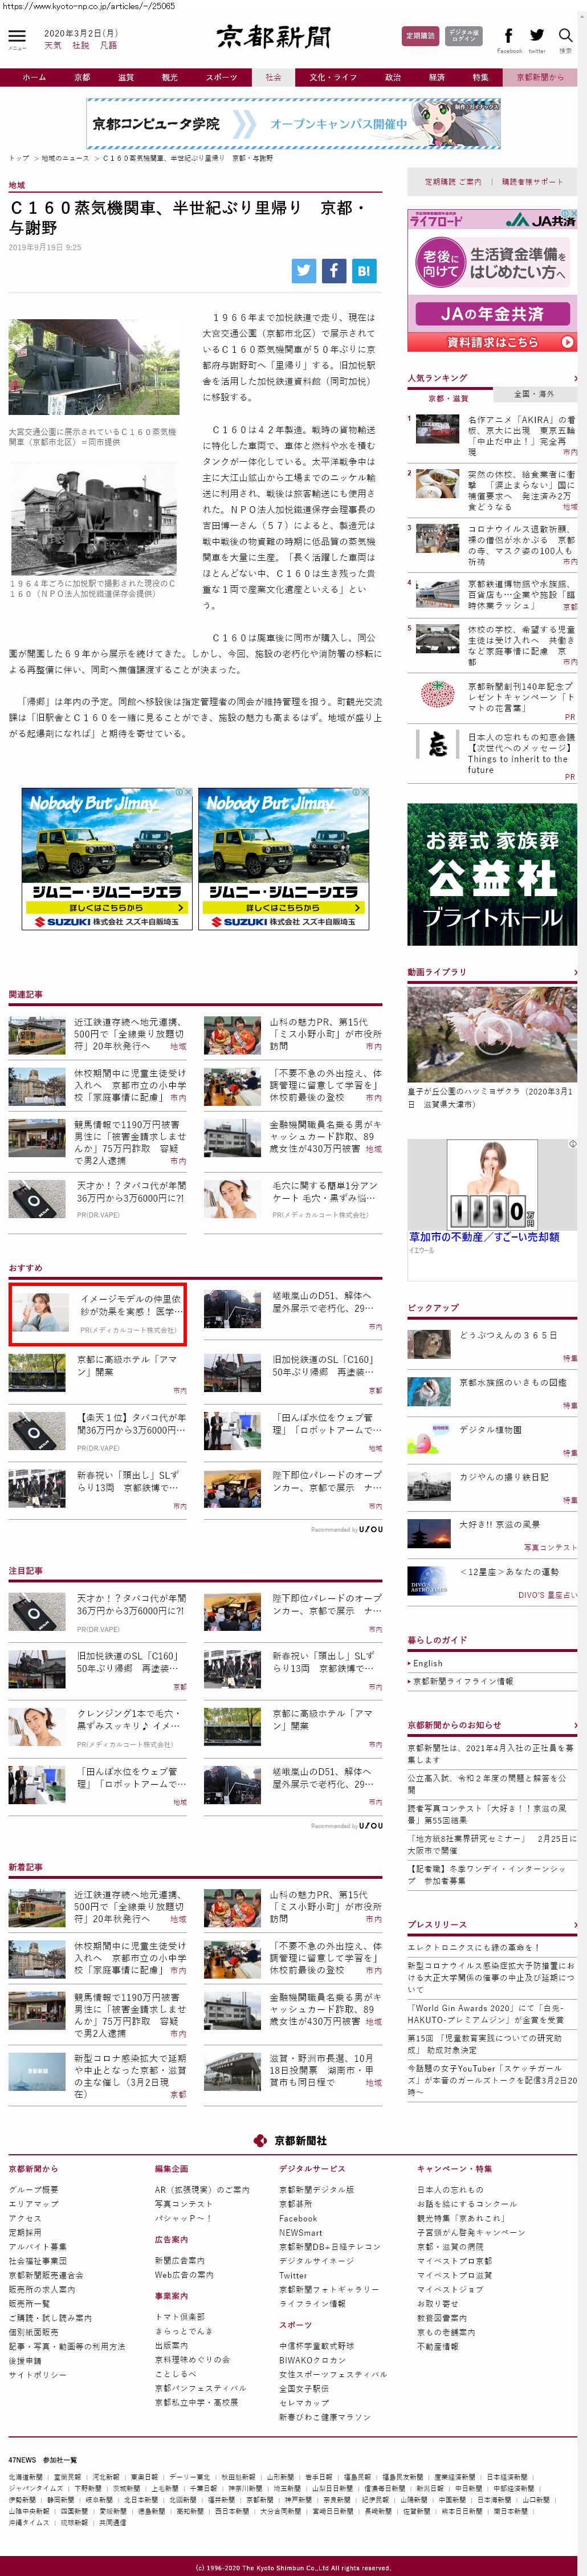
Task: Share article via Facebook share button
Action: 334,270
